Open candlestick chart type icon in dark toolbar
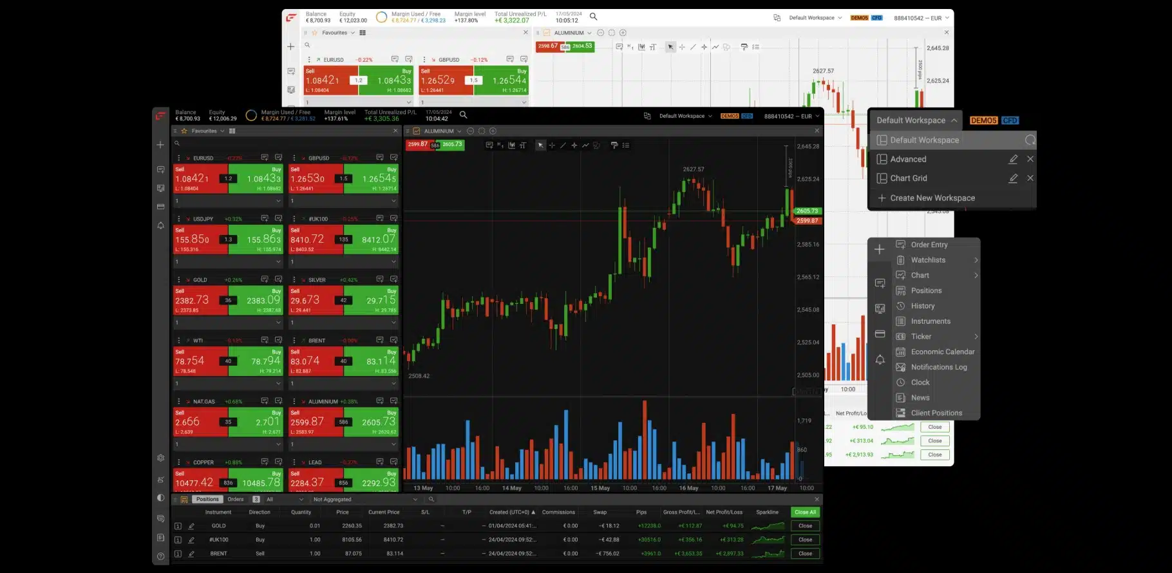 click(x=511, y=146)
